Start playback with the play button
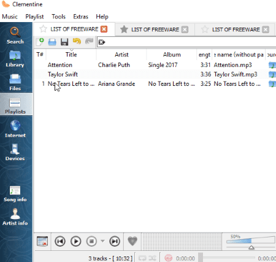Screen dimensions: 276x262 75,241
